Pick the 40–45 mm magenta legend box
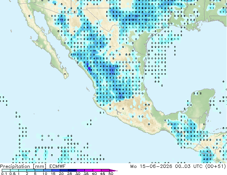Viewport: 227px width, 175px height. 97,170
